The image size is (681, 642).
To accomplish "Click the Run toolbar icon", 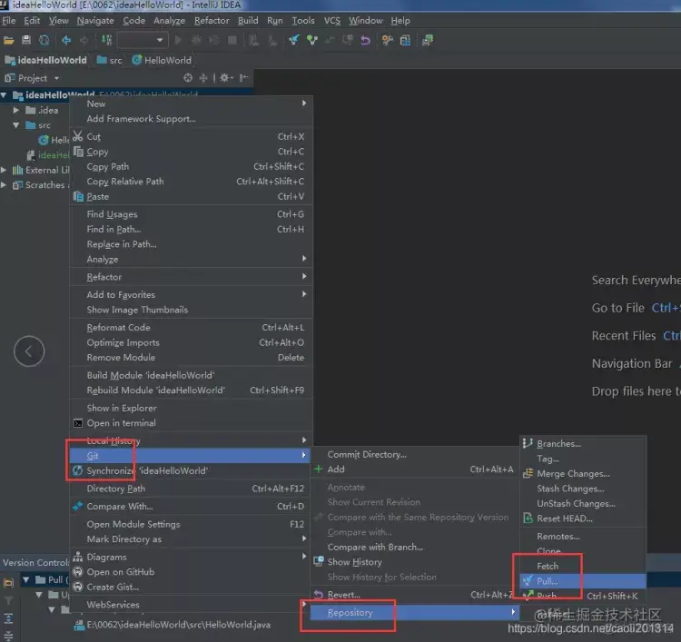I will 178,40.
